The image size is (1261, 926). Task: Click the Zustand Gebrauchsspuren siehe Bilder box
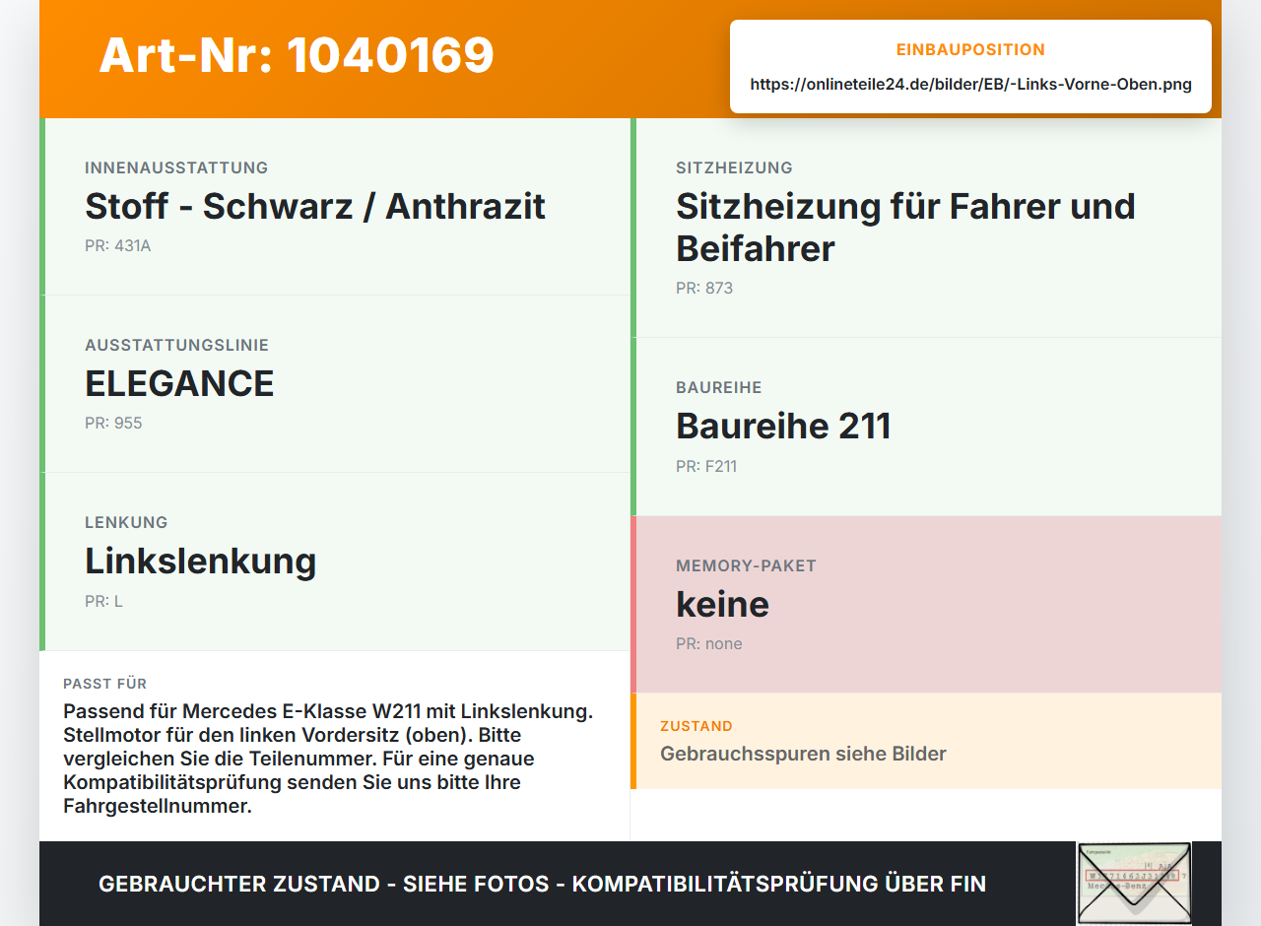[926, 741]
